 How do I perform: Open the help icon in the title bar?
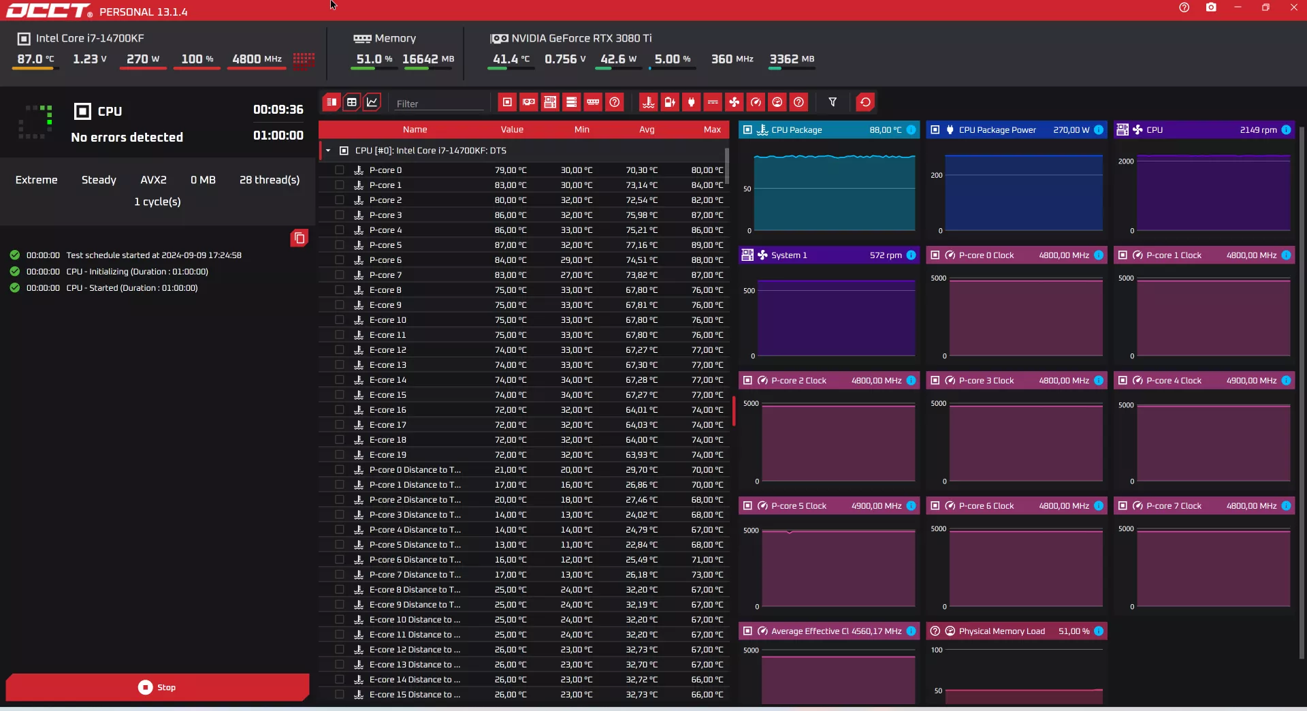[1184, 7]
